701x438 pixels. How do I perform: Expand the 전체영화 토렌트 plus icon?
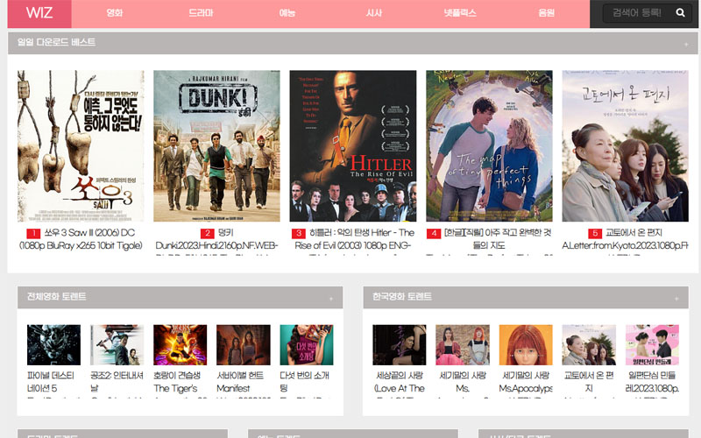pyautogui.click(x=331, y=299)
